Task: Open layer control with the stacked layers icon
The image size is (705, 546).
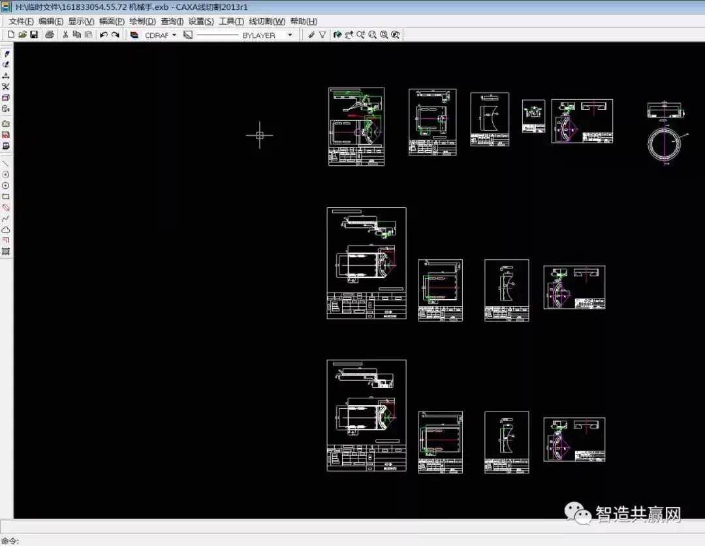Action: 134,35
